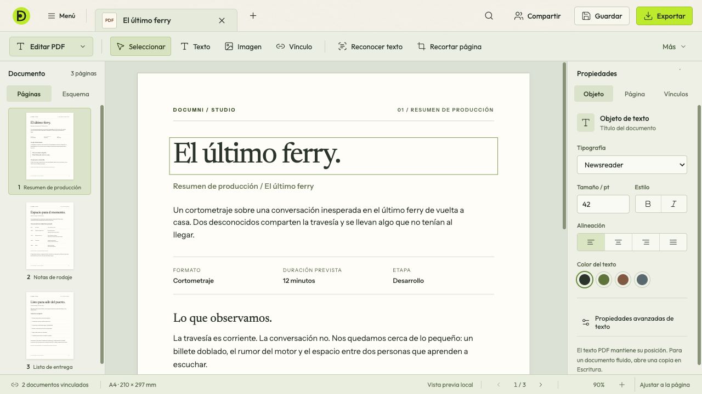Open the Página properties tab

coord(635,94)
